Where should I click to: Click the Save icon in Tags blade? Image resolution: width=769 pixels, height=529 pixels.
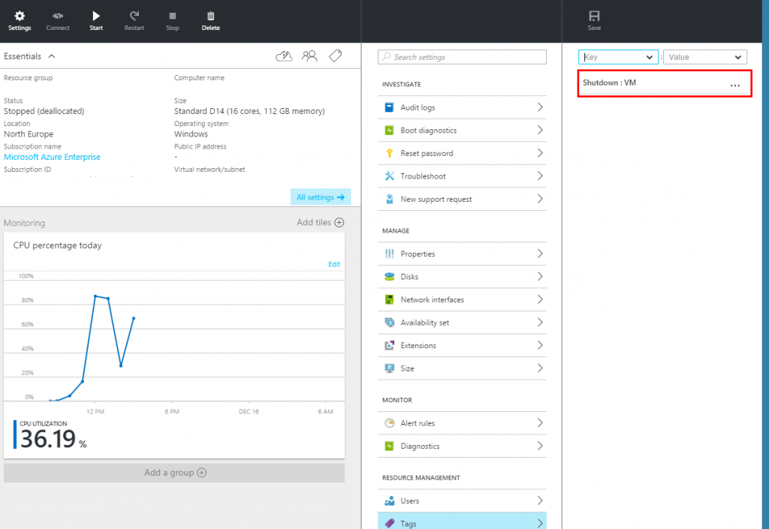pos(595,20)
